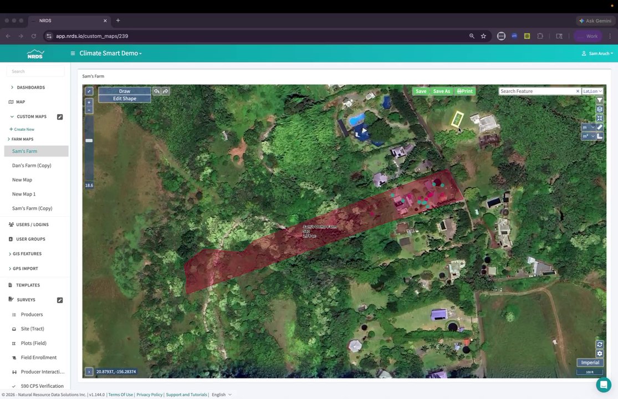618x399 pixels.
Task: Click the Surveys edit pencil icon
Action: [60, 300]
